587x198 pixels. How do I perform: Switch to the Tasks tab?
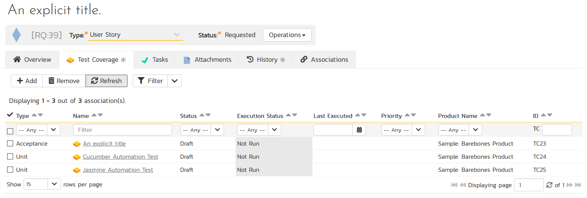point(154,60)
